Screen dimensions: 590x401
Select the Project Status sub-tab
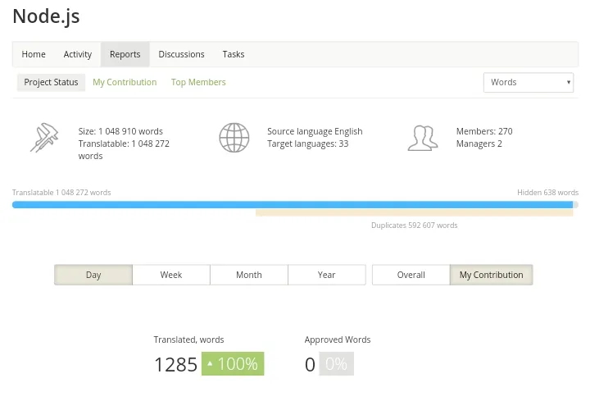click(x=51, y=82)
